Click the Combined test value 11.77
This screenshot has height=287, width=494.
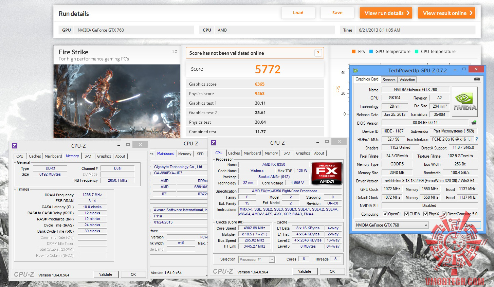click(x=260, y=132)
